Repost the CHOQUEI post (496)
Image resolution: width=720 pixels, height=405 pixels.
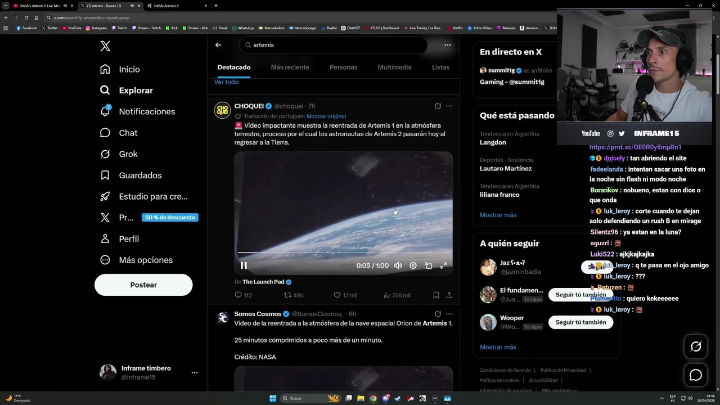click(294, 295)
